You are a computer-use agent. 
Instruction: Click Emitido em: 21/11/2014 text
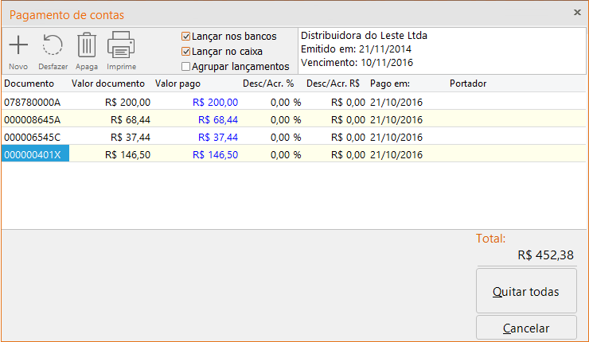pos(356,49)
